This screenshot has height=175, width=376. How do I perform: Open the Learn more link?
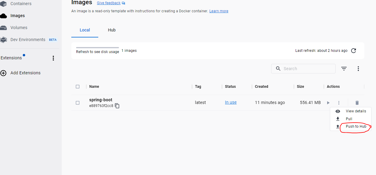219,11
